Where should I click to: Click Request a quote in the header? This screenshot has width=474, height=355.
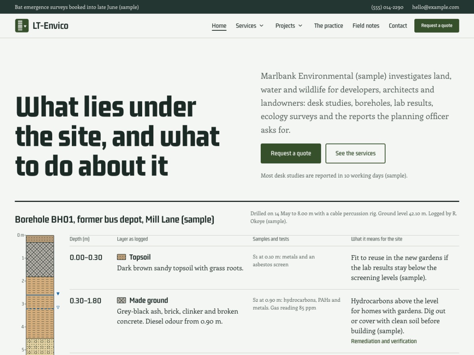(436, 26)
